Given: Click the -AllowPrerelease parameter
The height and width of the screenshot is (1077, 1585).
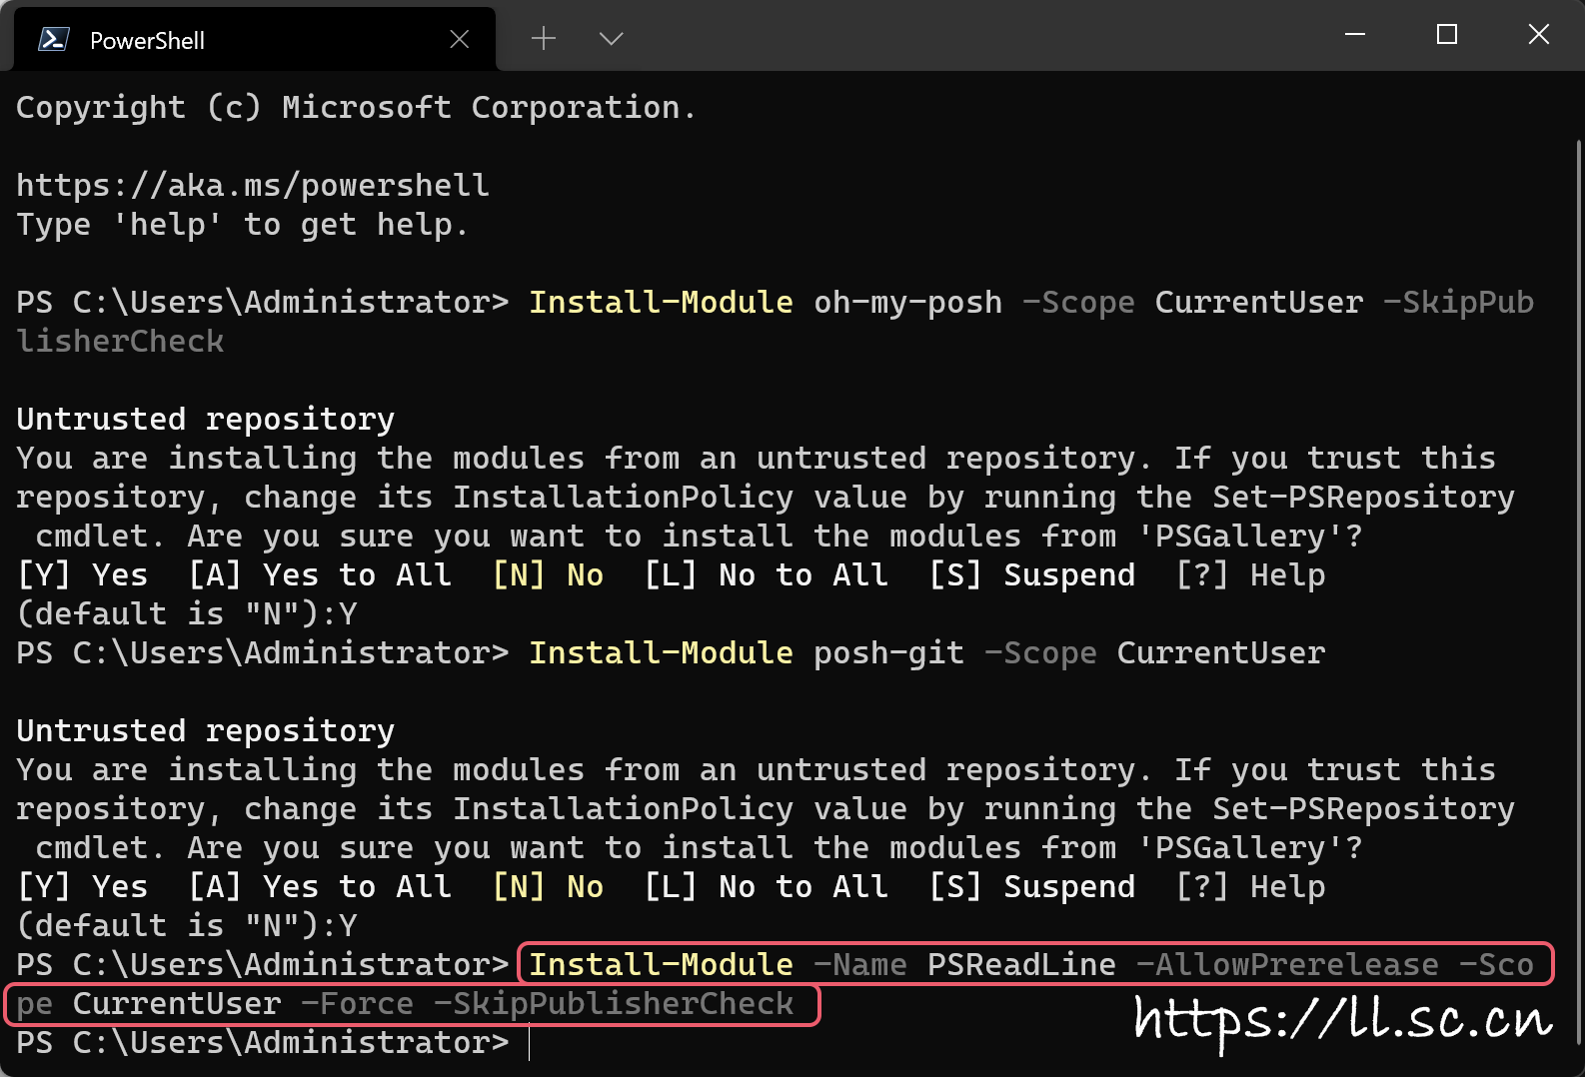Looking at the screenshot, I should tap(1287, 965).
